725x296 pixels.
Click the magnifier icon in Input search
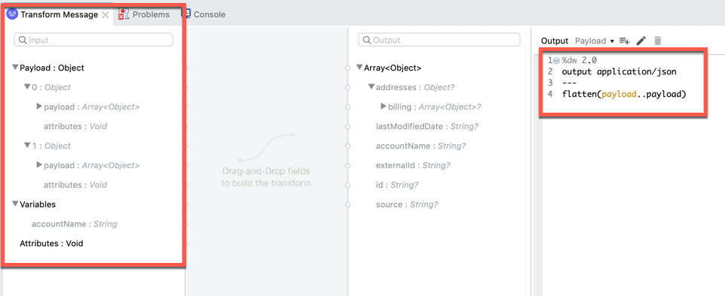pyautogui.click(x=23, y=40)
